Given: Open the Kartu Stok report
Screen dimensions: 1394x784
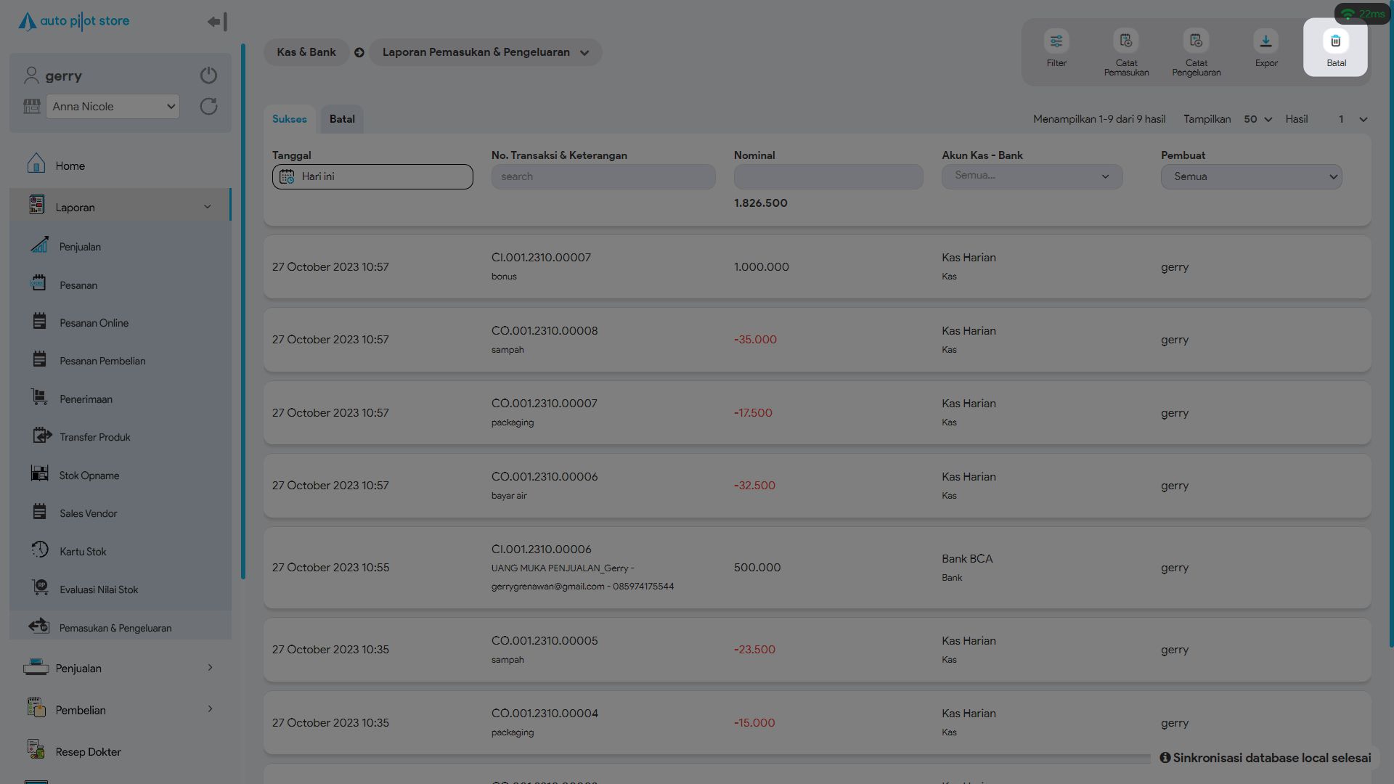Looking at the screenshot, I should click(x=83, y=552).
